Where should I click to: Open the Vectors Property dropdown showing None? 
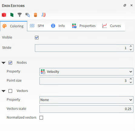point(86,100)
